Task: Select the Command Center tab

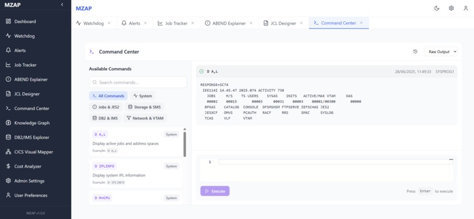Action: coord(339,23)
